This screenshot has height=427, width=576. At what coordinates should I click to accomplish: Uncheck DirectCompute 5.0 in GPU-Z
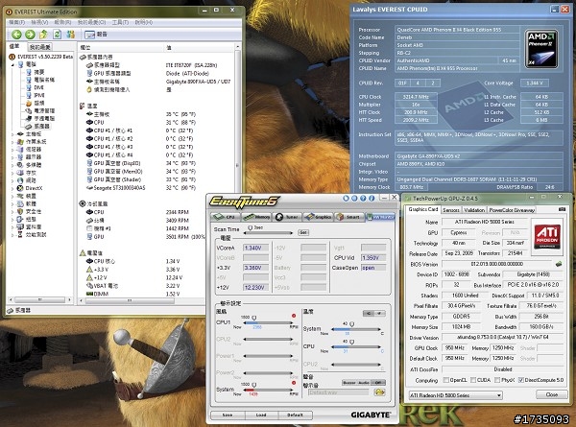tap(521, 380)
